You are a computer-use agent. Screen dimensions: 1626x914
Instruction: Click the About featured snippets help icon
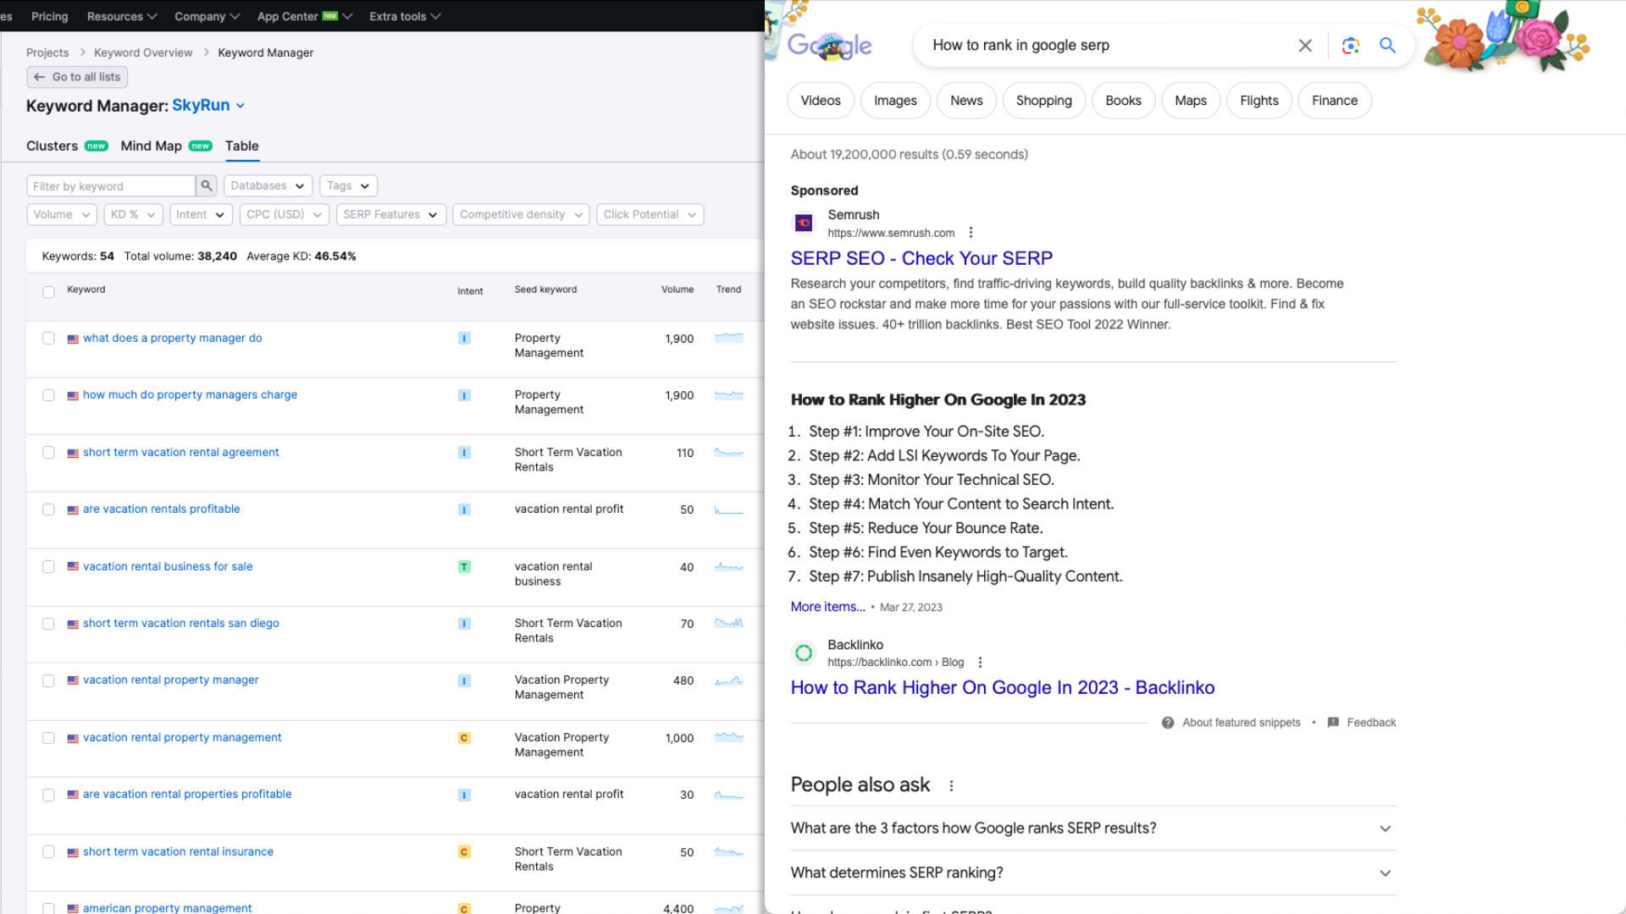point(1168,723)
